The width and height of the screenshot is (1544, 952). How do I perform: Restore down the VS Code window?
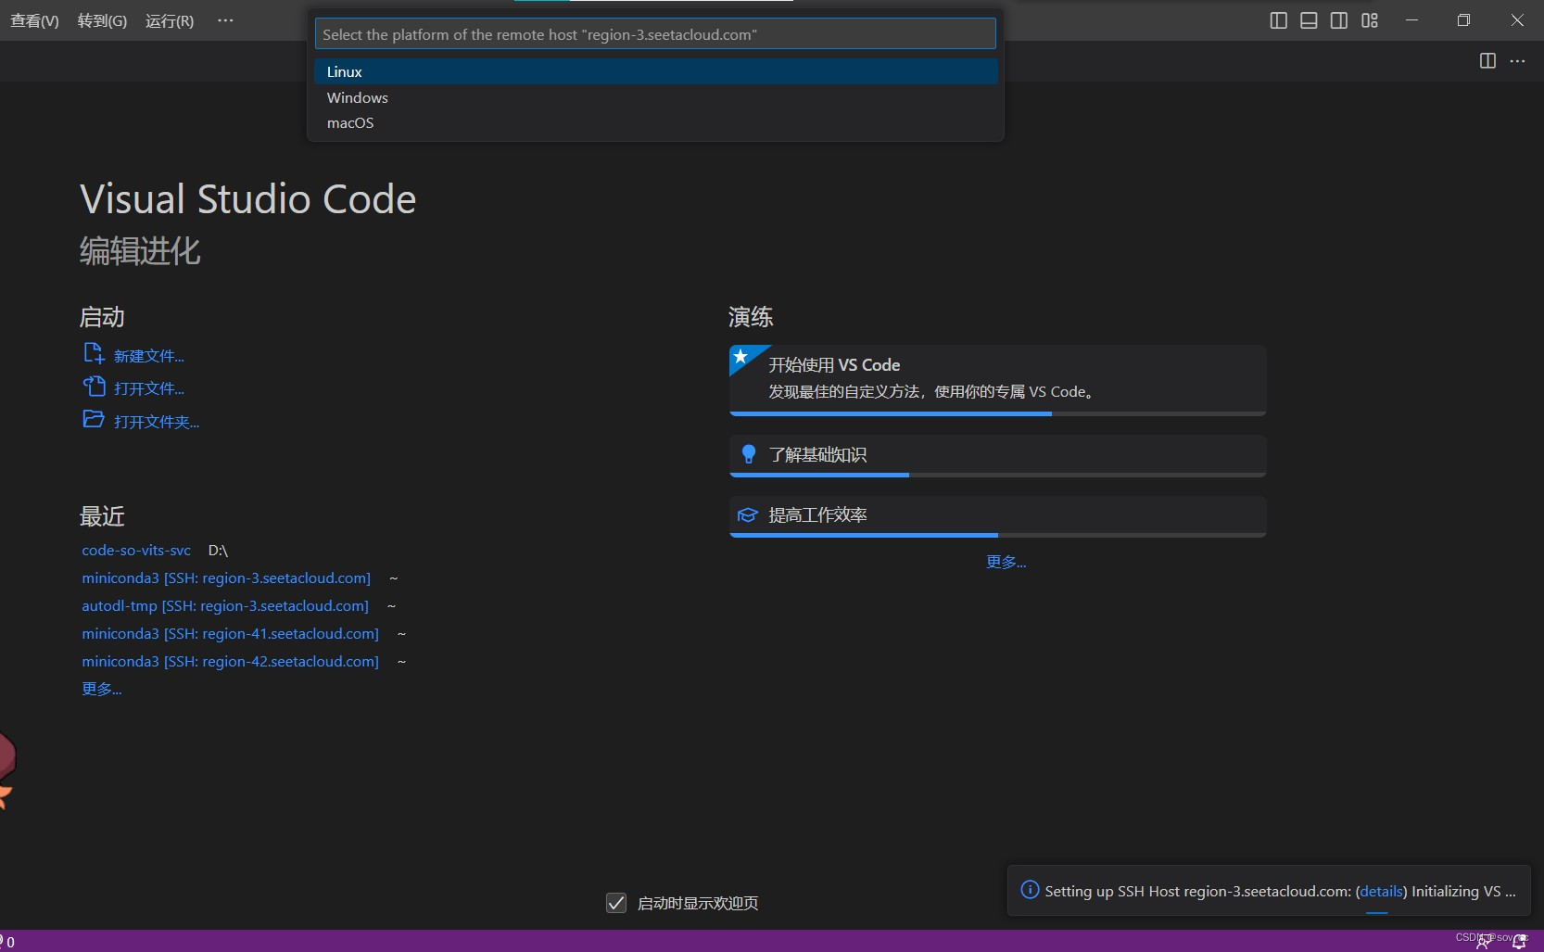[1463, 20]
